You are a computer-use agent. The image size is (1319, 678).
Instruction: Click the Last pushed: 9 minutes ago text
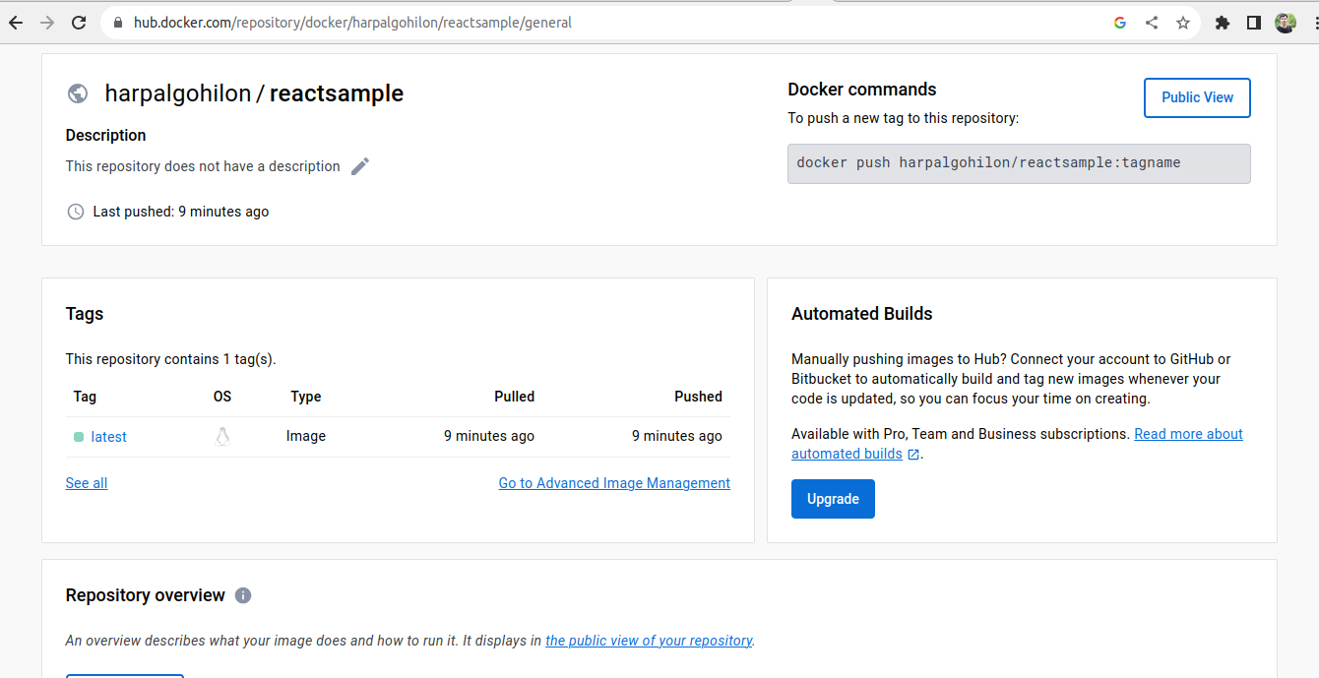[181, 212]
